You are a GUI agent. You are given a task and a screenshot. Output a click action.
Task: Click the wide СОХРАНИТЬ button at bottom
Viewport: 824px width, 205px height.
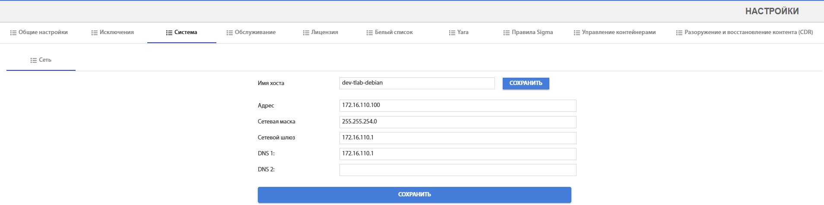pos(415,195)
